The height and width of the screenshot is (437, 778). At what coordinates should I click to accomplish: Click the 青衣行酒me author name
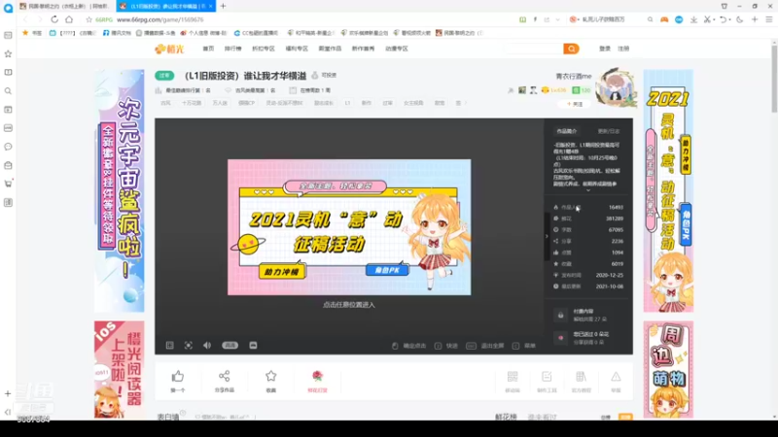coord(574,77)
